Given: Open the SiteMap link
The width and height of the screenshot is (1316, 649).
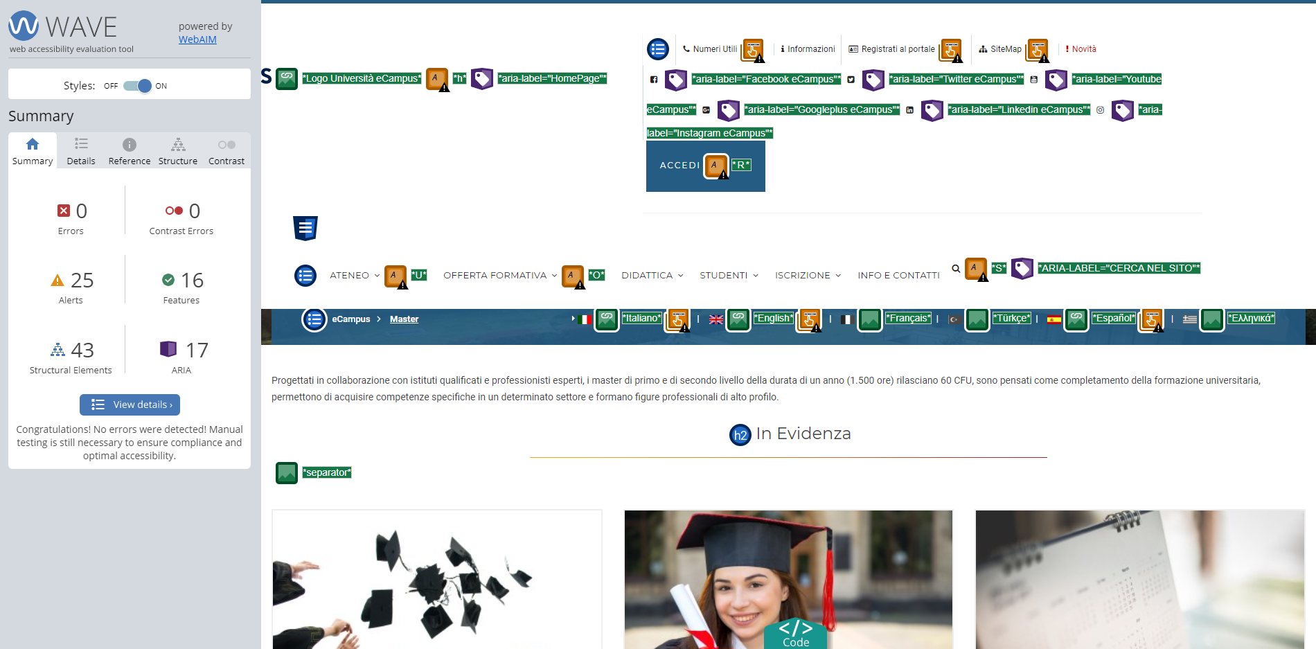Looking at the screenshot, I should [x=1000, y=49].
